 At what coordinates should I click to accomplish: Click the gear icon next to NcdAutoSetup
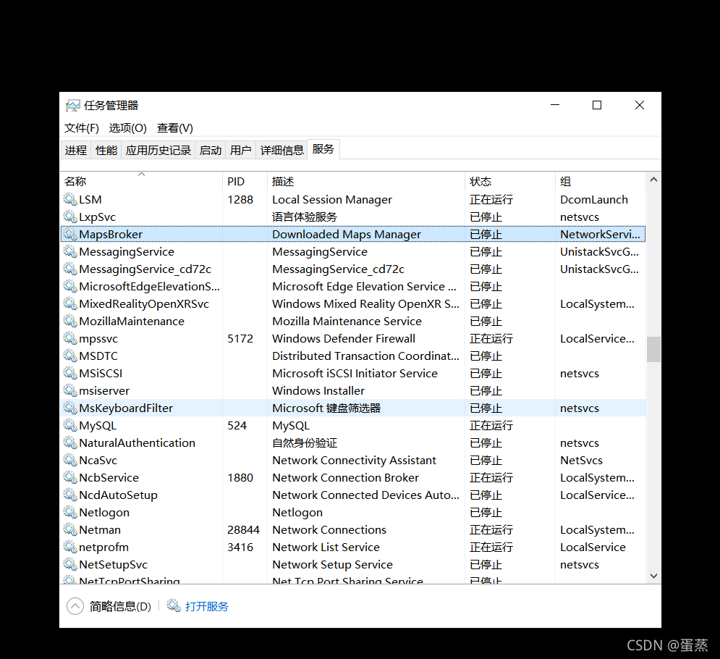tap(70, 495)
